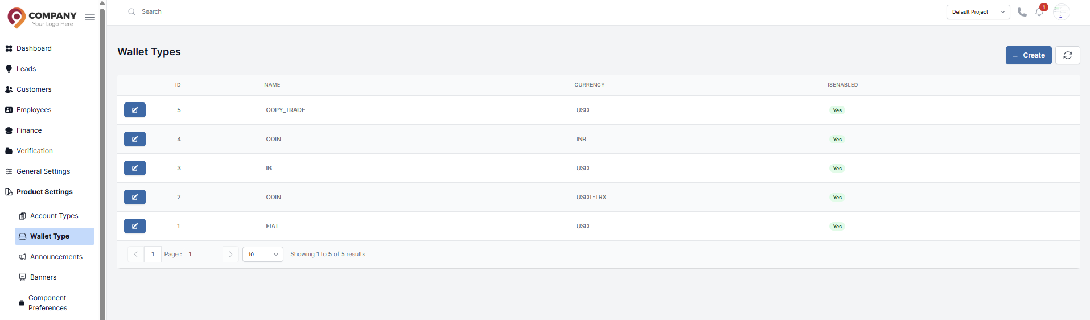Click edit icon for the USDT-TRX coin row
1090x320 pixels.
pyautogui.click(x=135, y=197)
